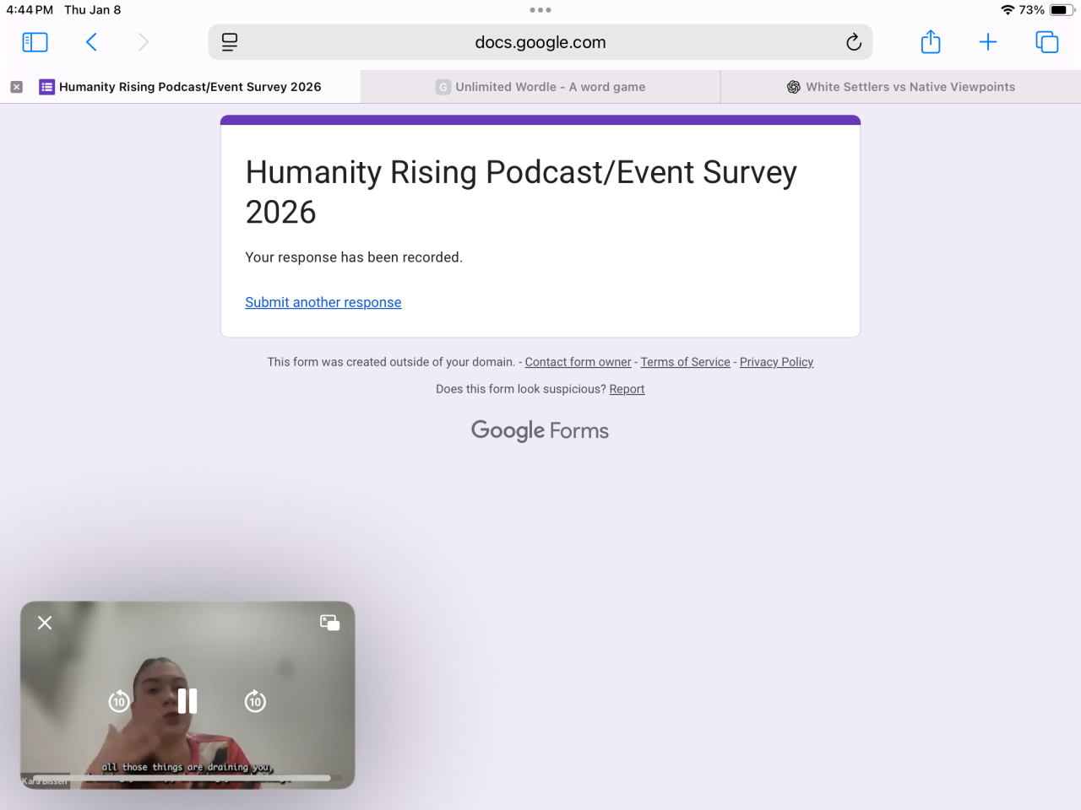This screenshot has width=1081, height=810.
Task: Add a new Safari tab
Action: click(987, 42)
